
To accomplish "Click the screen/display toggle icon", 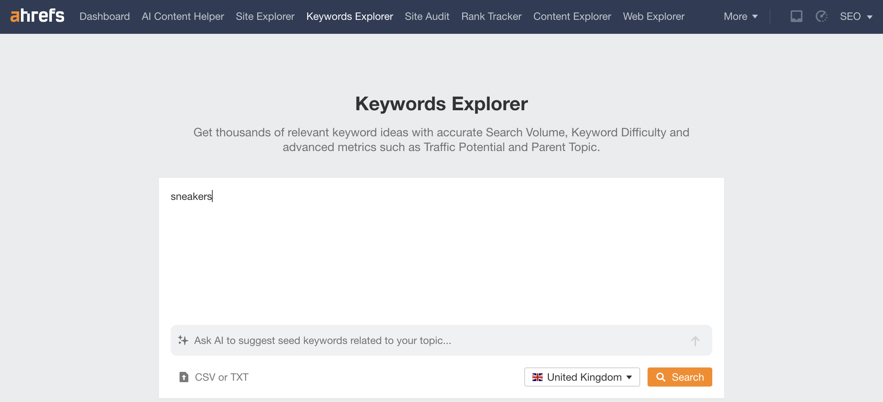I will [797, 16].
